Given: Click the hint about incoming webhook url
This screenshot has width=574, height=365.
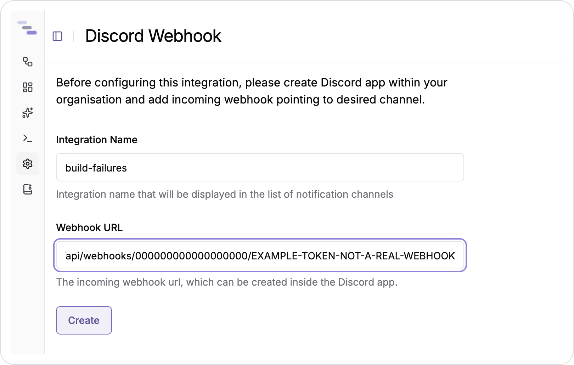Looking at the screenshot, I should coord(227,282).
